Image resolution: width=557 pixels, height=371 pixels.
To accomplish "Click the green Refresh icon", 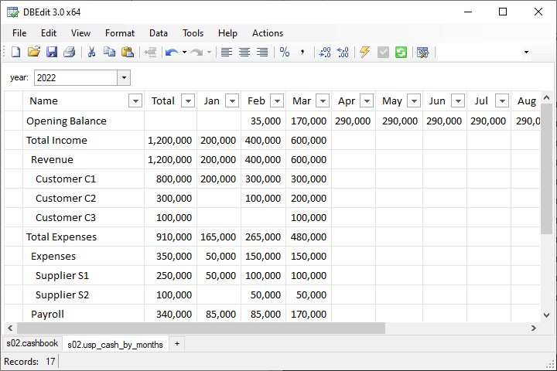I will pyautogui.click(x=401, y=53).
